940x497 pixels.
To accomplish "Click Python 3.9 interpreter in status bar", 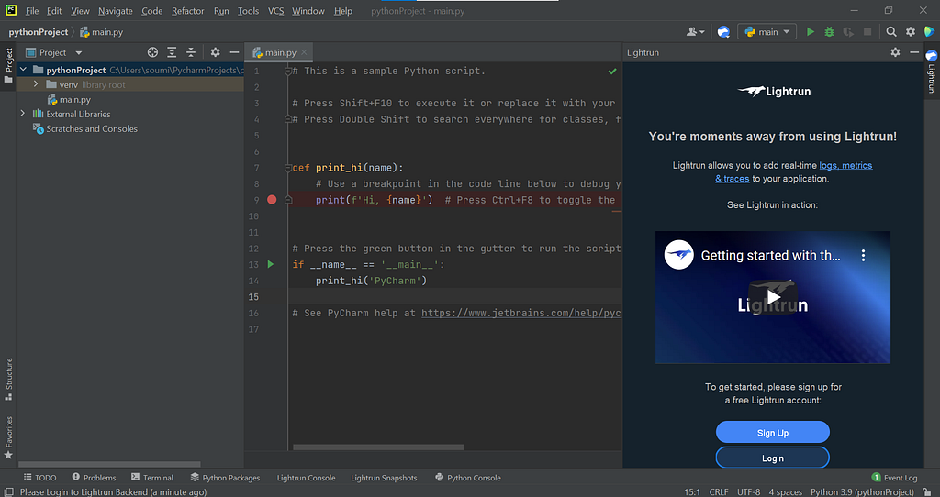I will (x=862, y=492).
